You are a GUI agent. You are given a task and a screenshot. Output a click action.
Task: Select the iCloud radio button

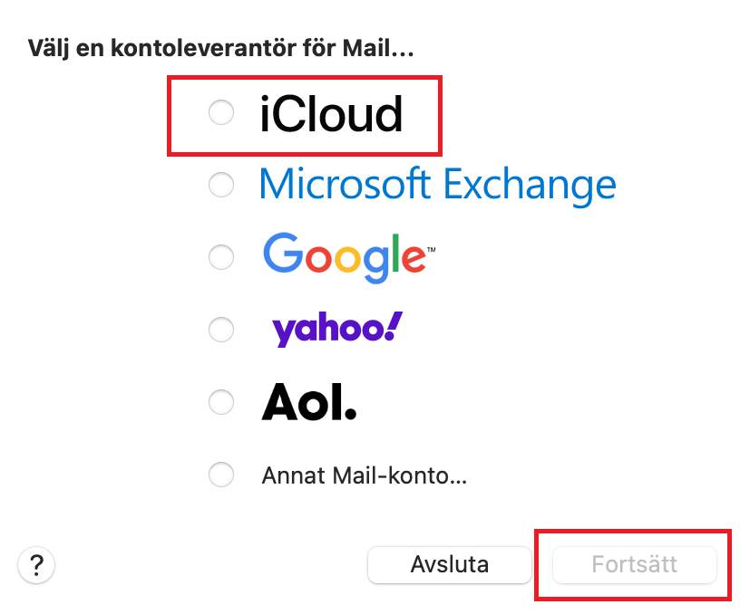[221, 113]
